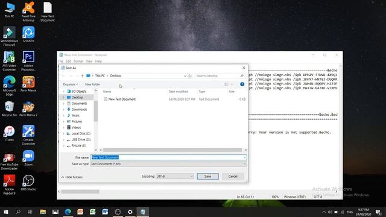Go up one folder level in Save As
Viewport: 386px width, 217px height.
click(x=82, y=76)
